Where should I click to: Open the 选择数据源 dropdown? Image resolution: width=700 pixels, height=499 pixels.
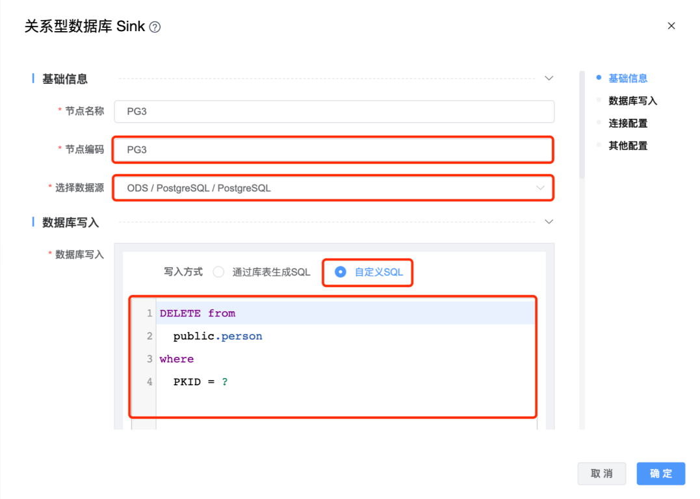coord(333,188)
